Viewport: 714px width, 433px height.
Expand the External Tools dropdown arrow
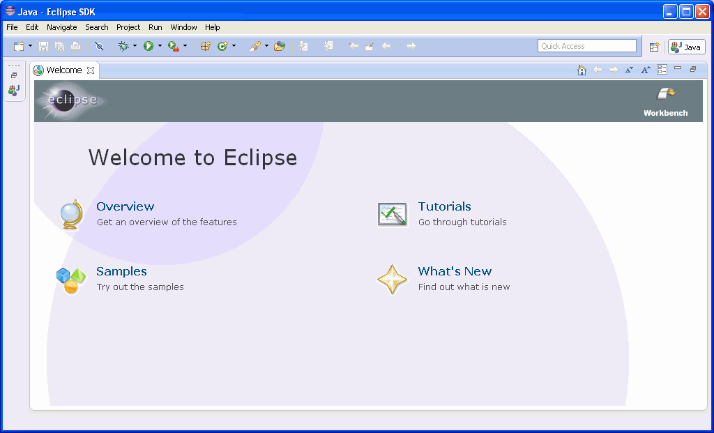tap(185, 46)
